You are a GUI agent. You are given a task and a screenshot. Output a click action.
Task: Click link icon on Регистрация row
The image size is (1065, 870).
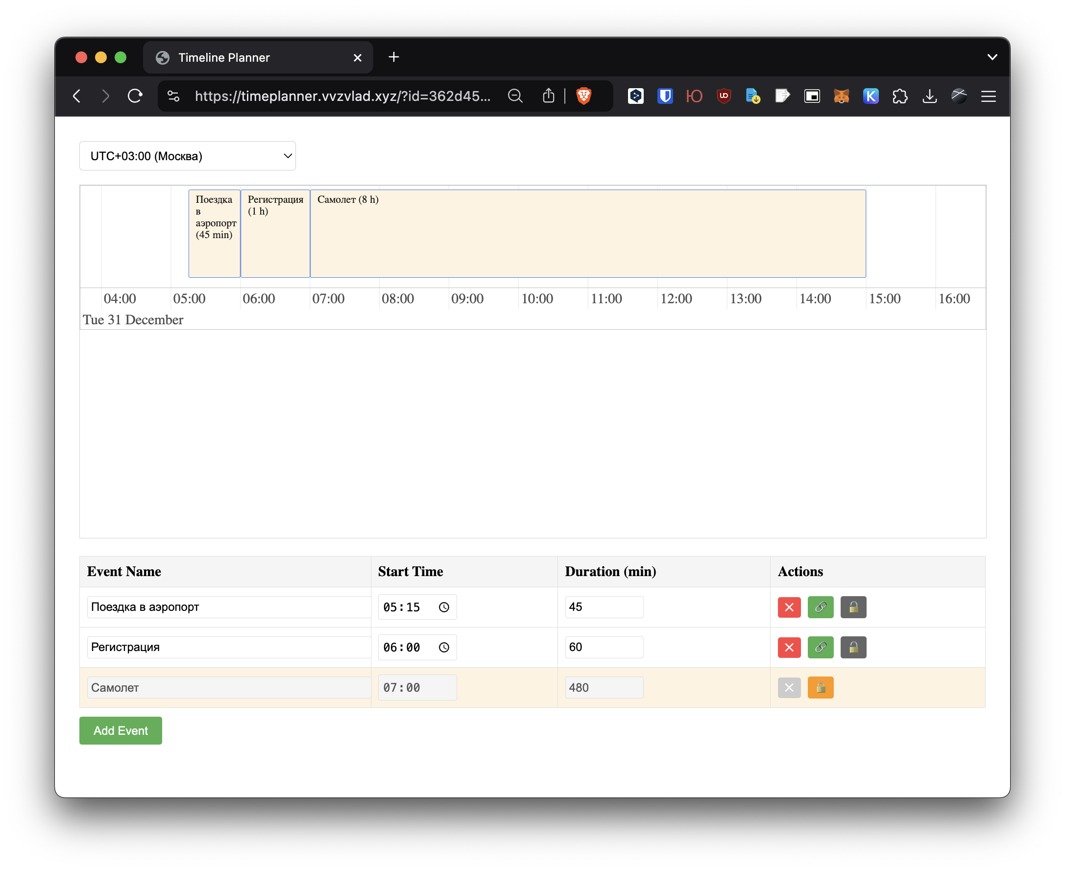coord(821,647)
